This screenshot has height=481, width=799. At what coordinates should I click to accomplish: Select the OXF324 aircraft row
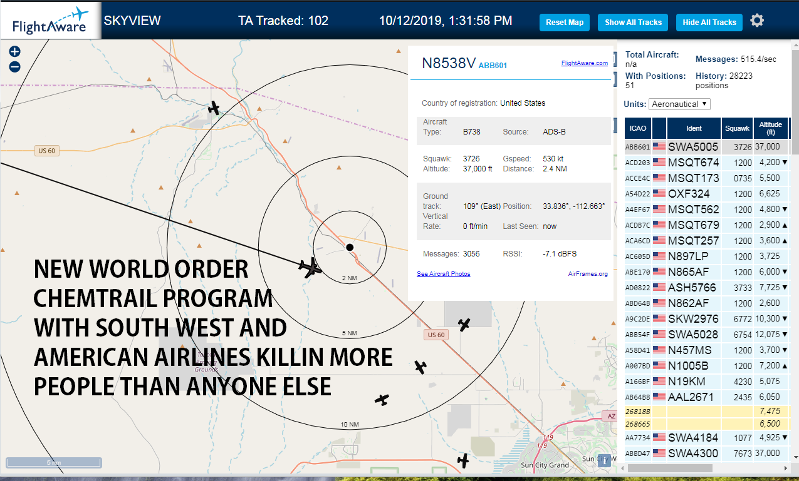[706, 193]
